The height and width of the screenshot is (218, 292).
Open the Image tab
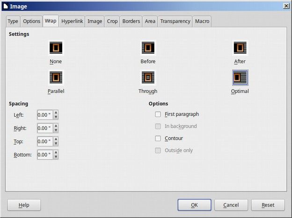tap(95, 21)
